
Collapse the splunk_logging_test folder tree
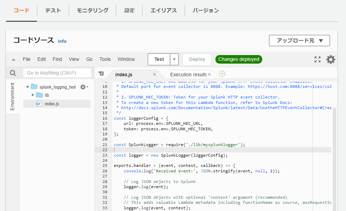click(x=28, y=87)
